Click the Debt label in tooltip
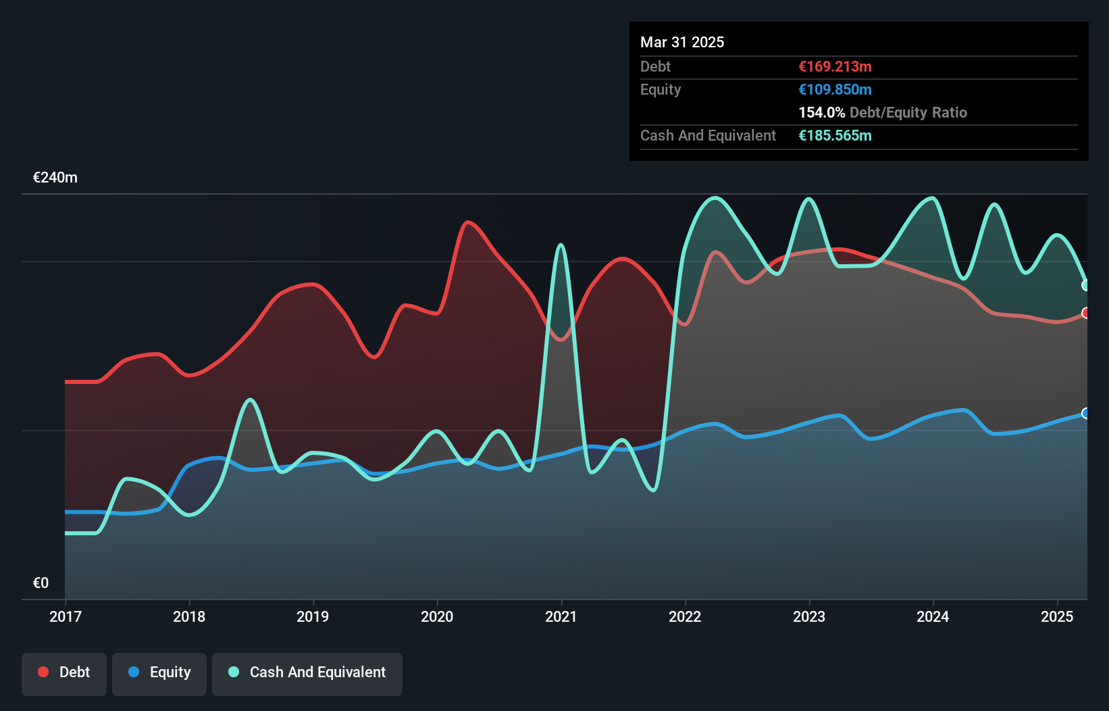The height and width of the screenshot is (711, 1109). click(x=655, y=66)
